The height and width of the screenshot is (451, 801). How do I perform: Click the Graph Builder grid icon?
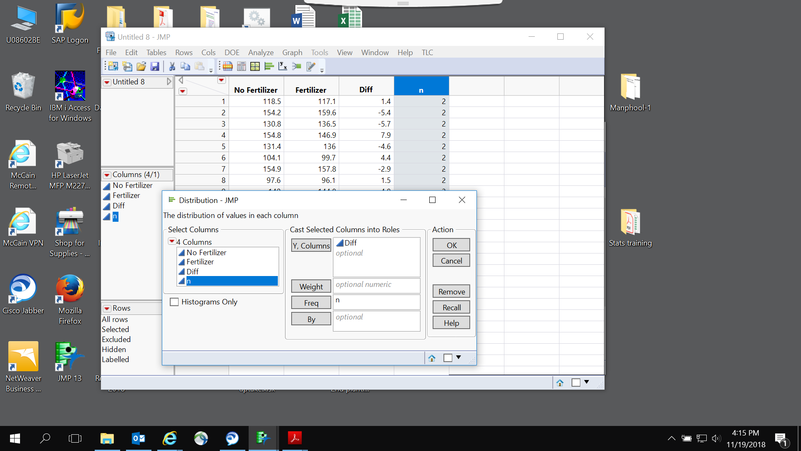tap(255, 66)
